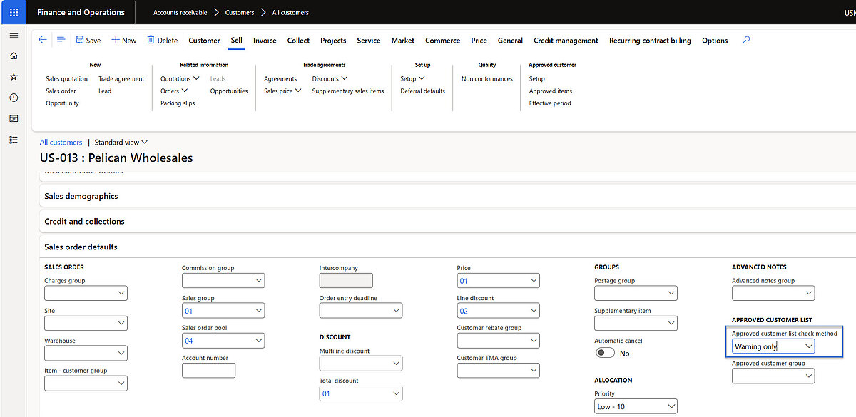Click the Account number input field

click(x=208, y=371)
